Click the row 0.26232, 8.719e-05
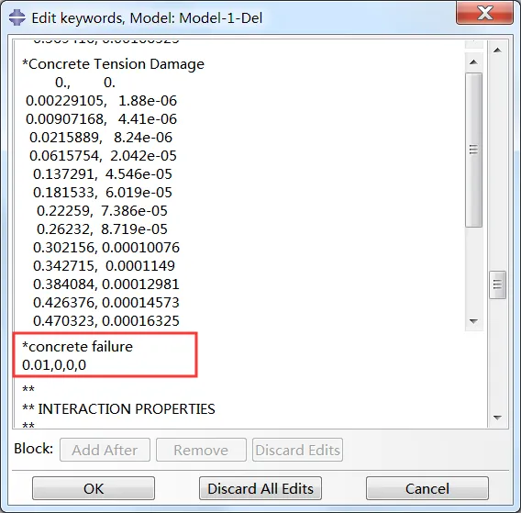521x513 pixels. click(x=102, y=229)
